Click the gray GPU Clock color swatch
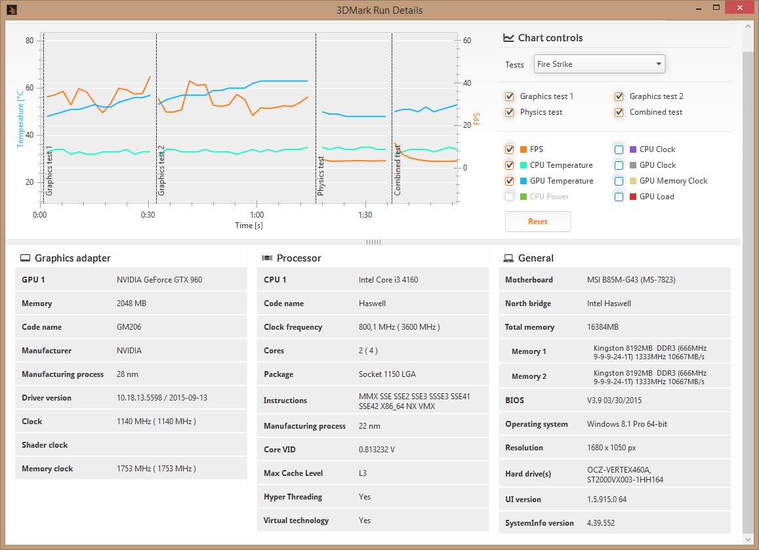Viewport: 759px width, 550px height. pyautogui.click(x=632, y=165)
